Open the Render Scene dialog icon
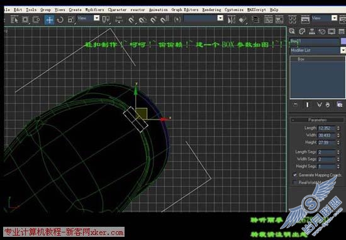The height and width of the screenshot is (240, 346). click(305, 20)
